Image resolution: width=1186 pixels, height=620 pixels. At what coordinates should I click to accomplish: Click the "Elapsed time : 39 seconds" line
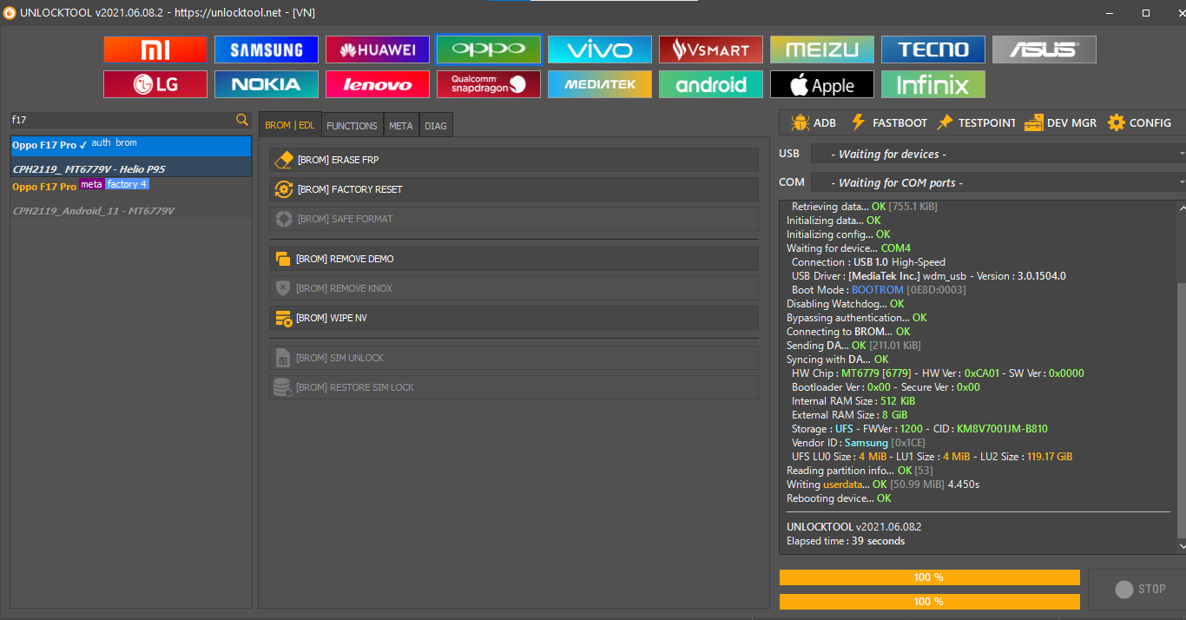click(846, 541)
